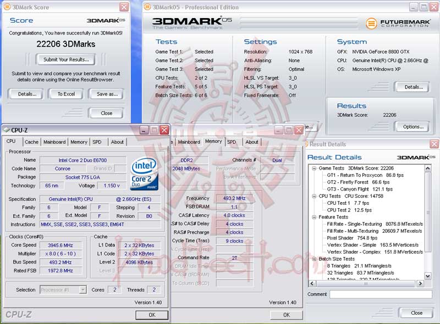Select CPU Test 2 result row
This screenshot has height=324, width=440.
(349, 210)
